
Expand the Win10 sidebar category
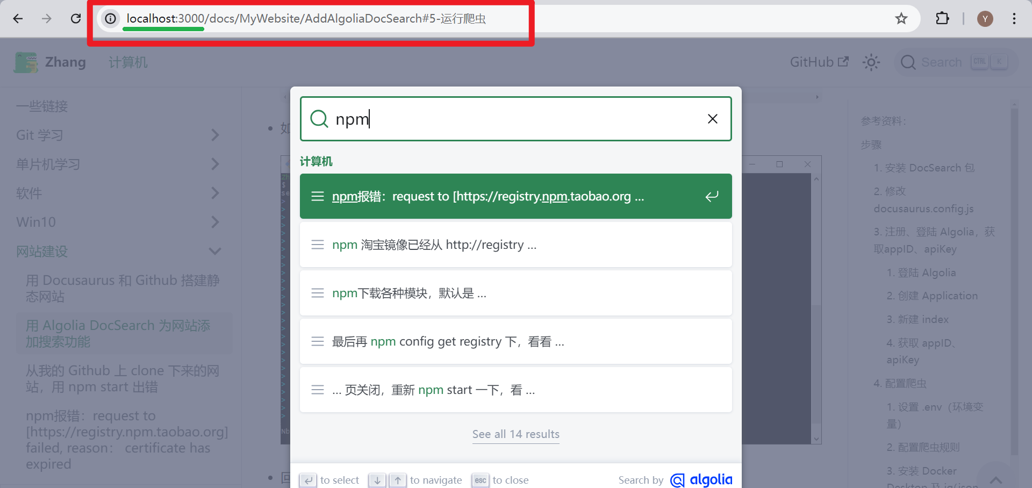tap(118, 222)
